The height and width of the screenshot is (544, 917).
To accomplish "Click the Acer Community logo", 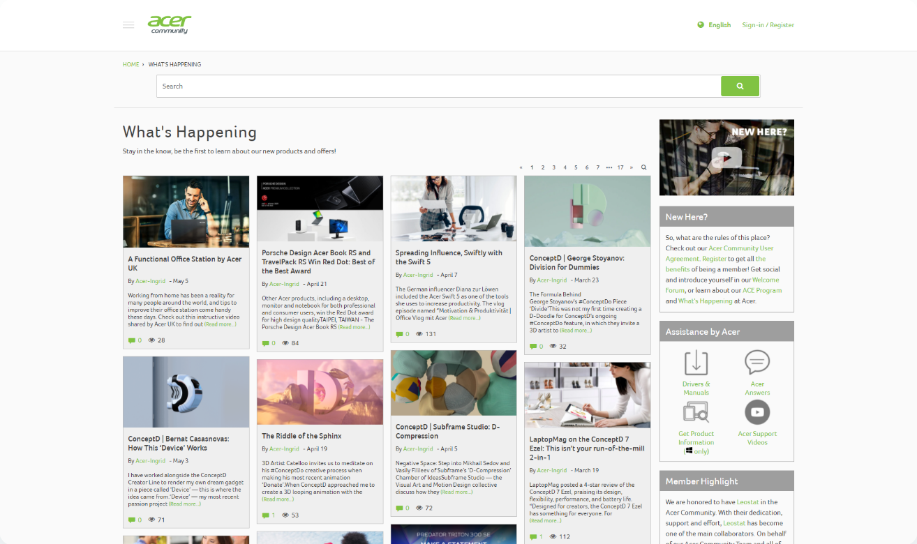I will pos(169,24).
